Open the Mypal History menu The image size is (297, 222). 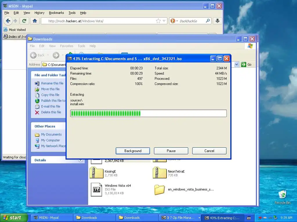coord(39,13)
